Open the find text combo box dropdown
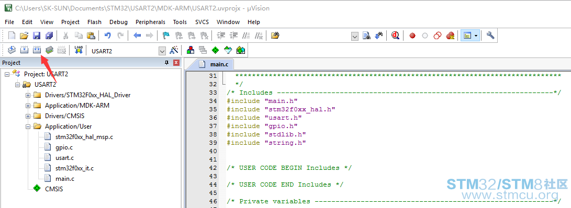 [355, 36]
